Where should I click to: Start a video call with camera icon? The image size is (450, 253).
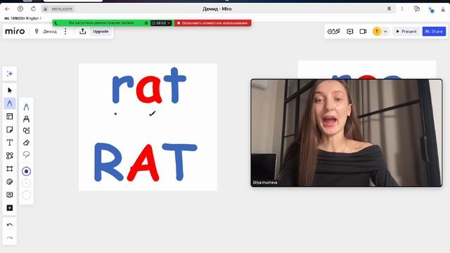[363, 32]
